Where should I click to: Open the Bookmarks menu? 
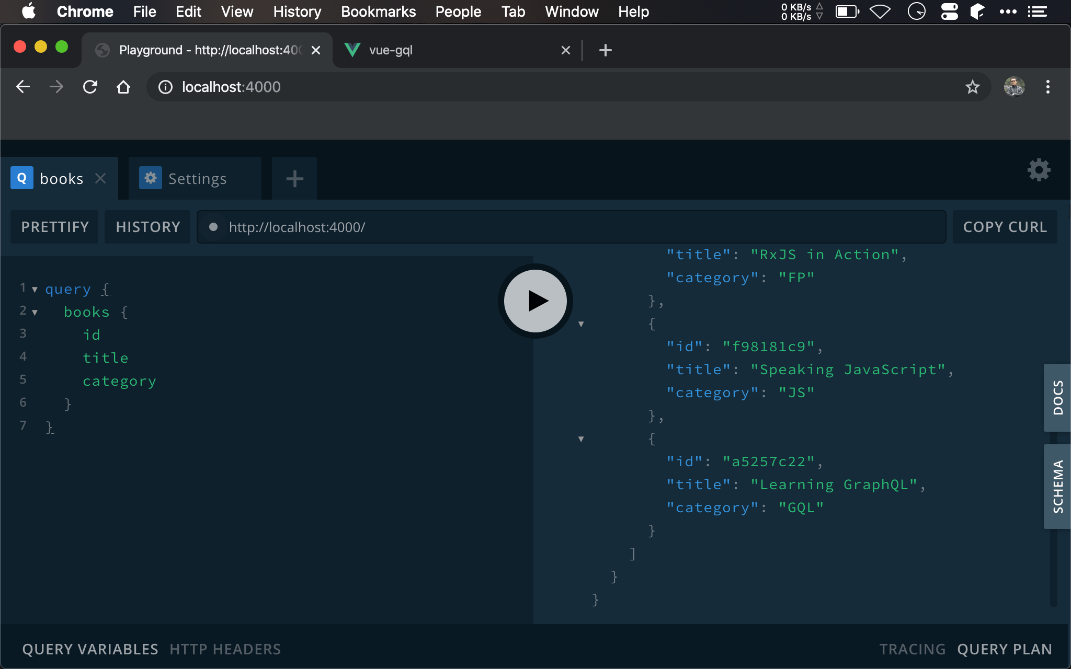coord(378,11)
